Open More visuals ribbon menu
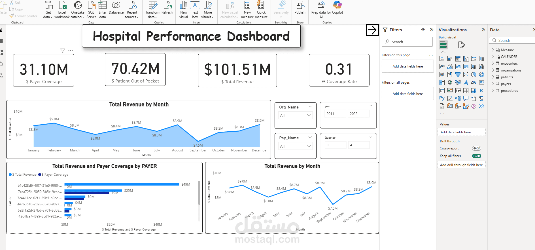This screenshot has height=250, width=535. click(x=208, y=10)
